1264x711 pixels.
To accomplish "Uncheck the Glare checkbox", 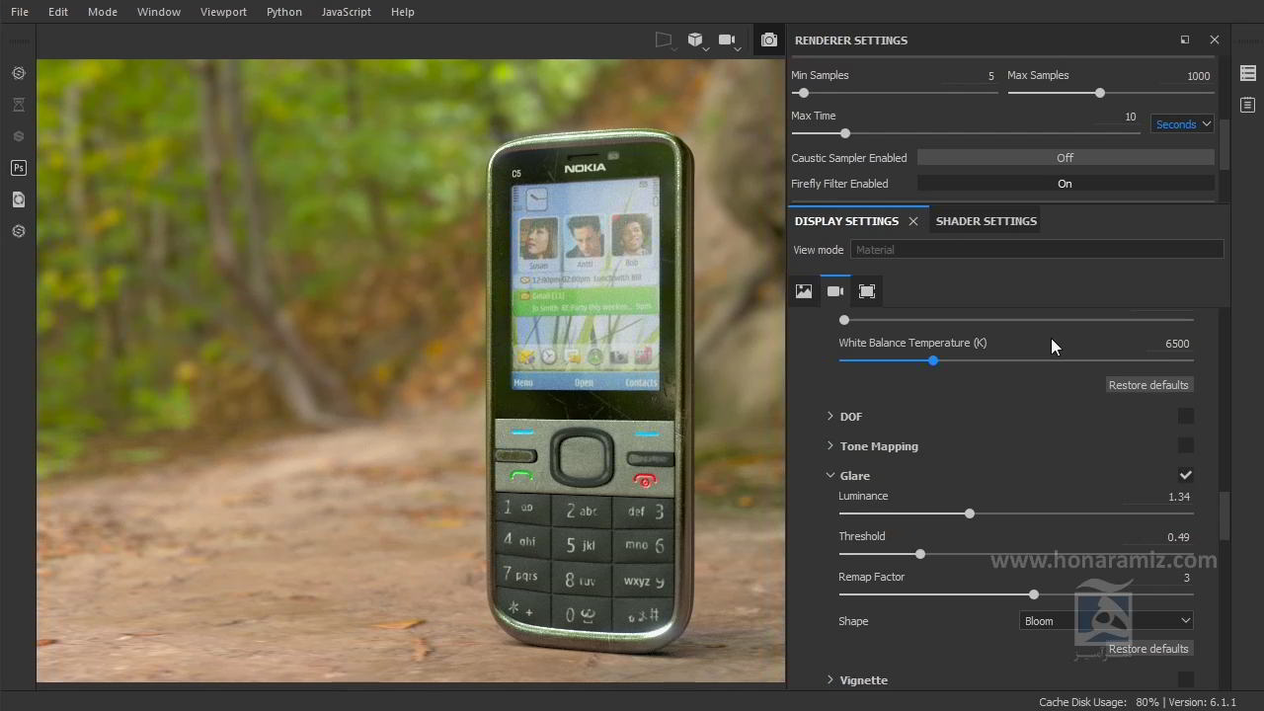I will click(x=1186, y=475).
